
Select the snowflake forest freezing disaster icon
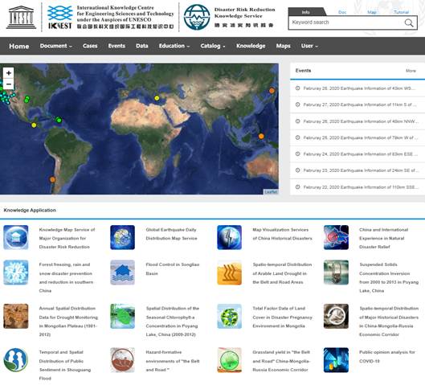coord(16,272)
